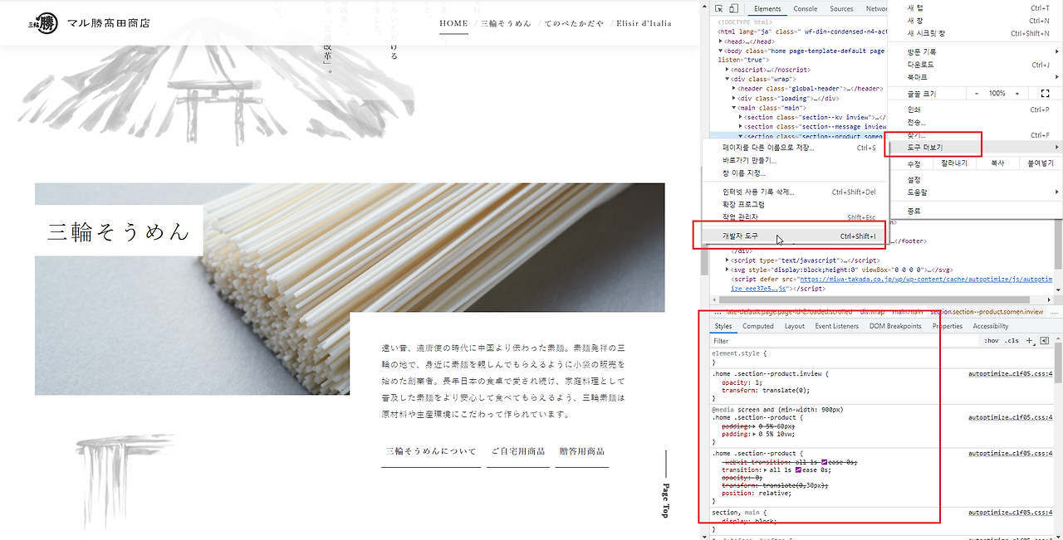Decrease zoom with the minus button

977,94
